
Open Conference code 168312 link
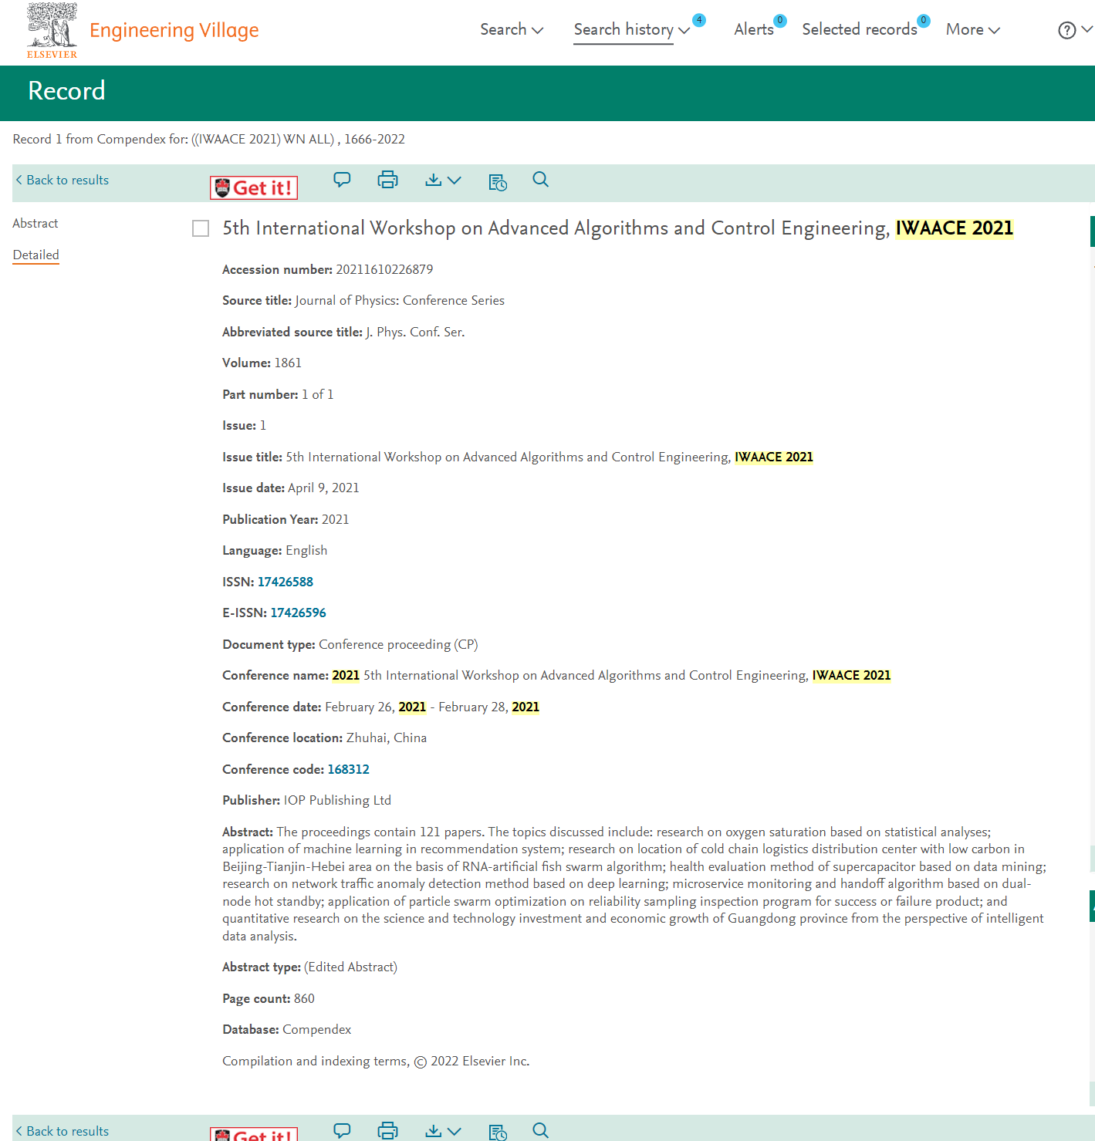pyautogui.click(x=349, y=769)
